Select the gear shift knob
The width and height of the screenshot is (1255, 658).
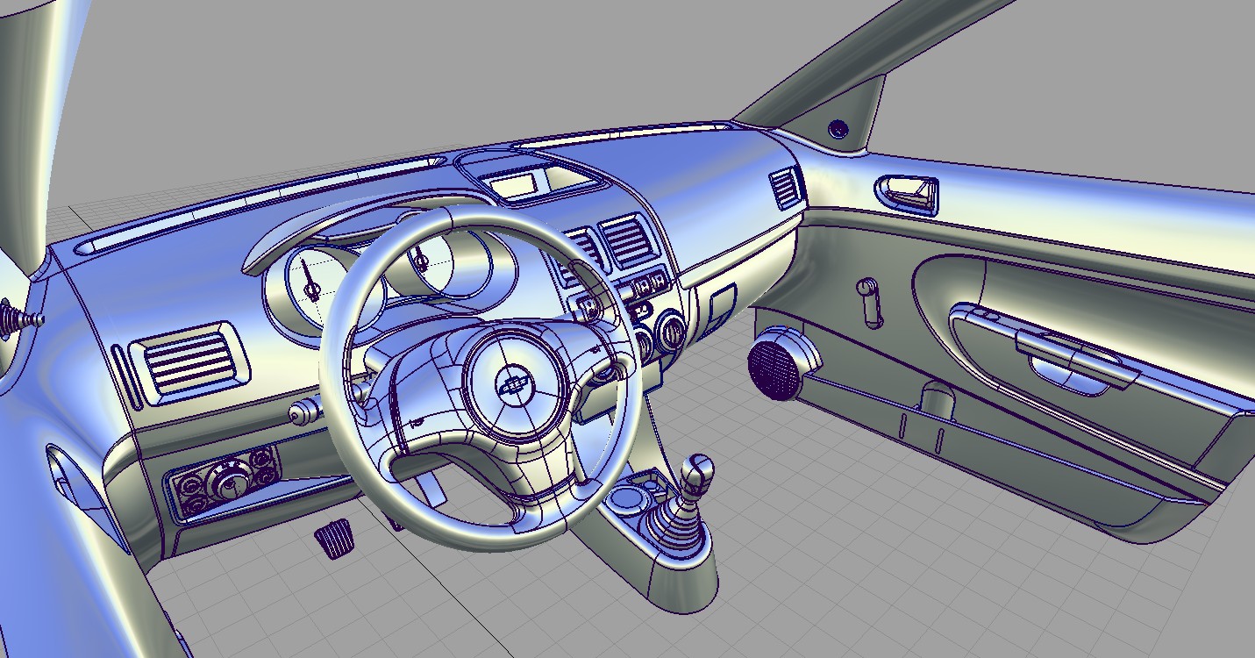699,475
